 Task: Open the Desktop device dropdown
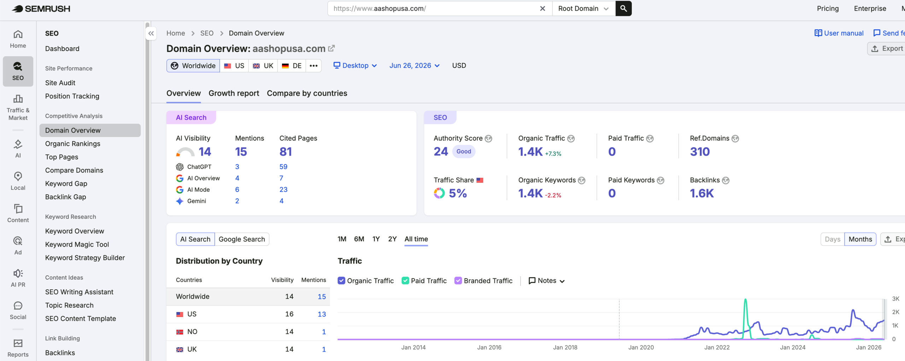point(355,66)
